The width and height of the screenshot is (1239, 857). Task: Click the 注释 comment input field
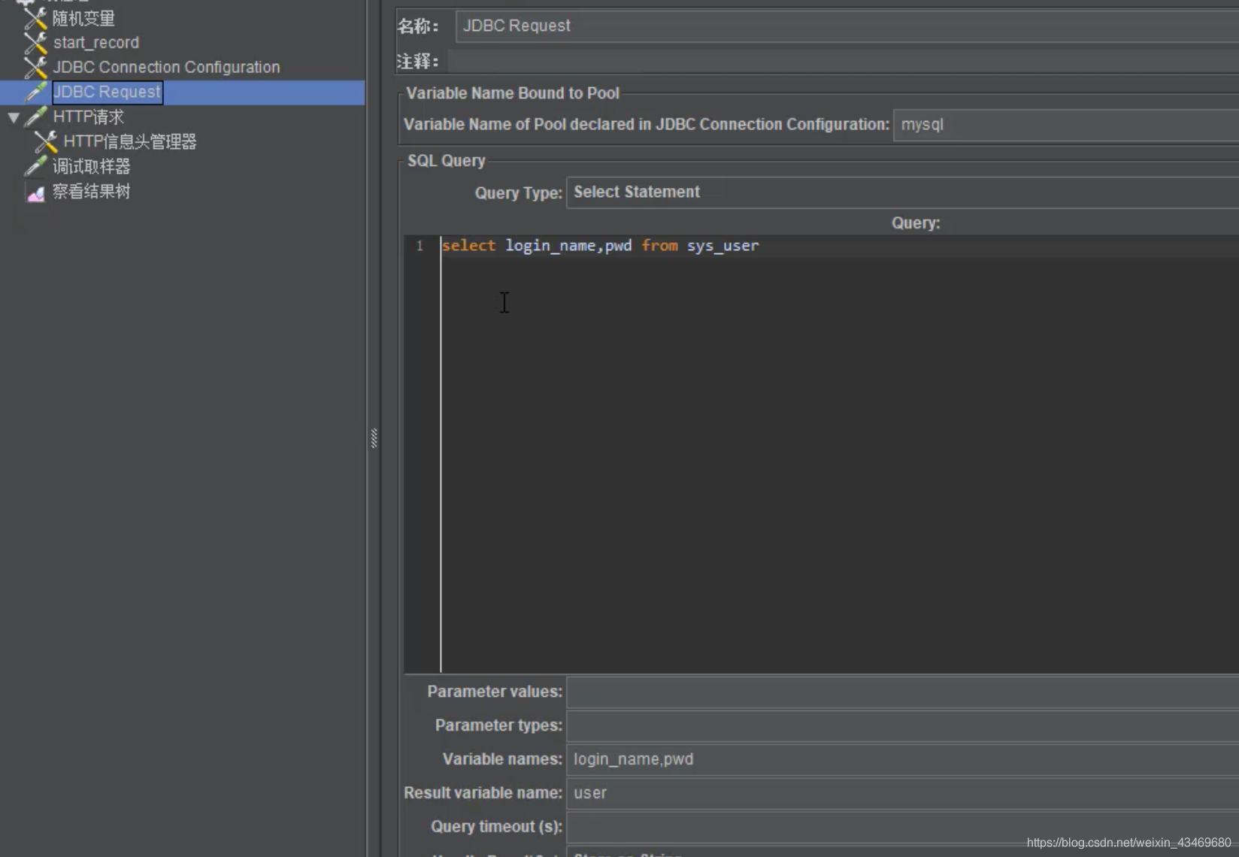[x=843, y=61]
